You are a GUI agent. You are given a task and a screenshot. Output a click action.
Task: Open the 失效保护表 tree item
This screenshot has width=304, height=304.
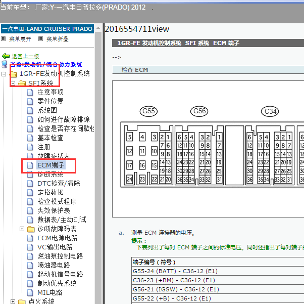pos(54,211)
